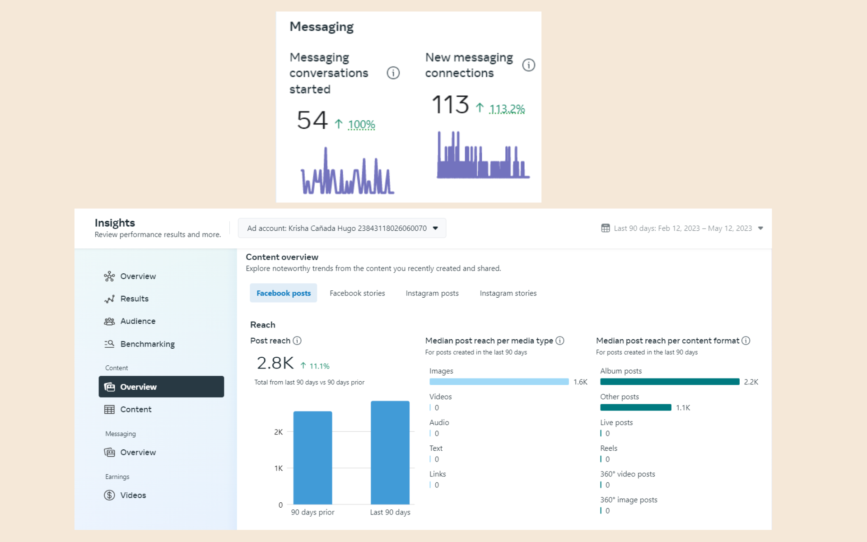This screenshot has width=867, height=542.
Task: Click the Messaging card heading
Action: (x=322, y=27)
